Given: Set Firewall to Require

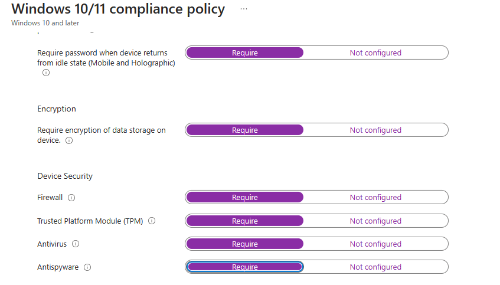Looking at the screenshot, I should click(244, 198).
